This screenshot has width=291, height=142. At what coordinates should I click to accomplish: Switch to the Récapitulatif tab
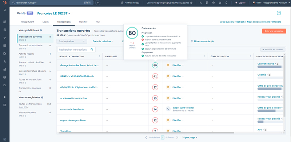[x=28, y=22]
